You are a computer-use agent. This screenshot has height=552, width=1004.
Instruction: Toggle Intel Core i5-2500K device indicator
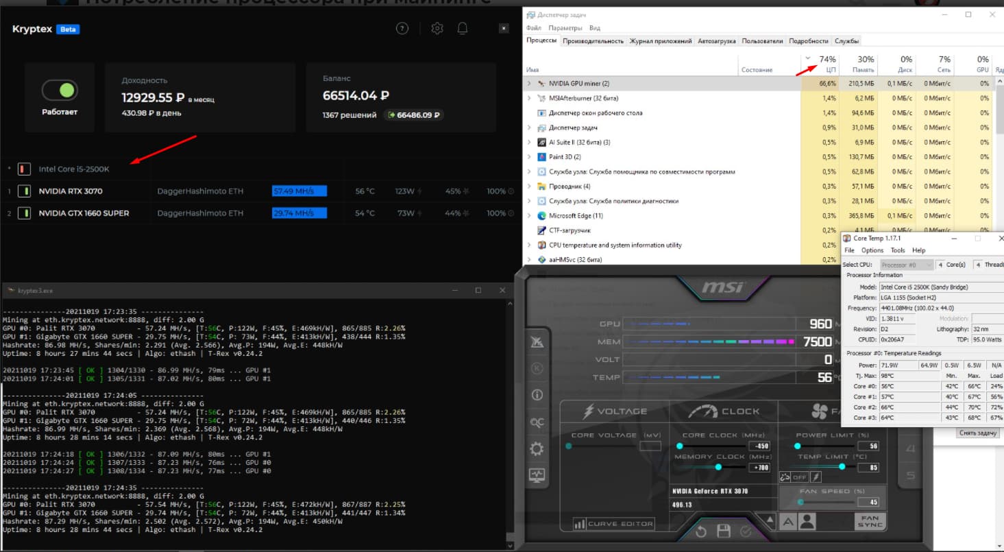click(x=23, y=169)
